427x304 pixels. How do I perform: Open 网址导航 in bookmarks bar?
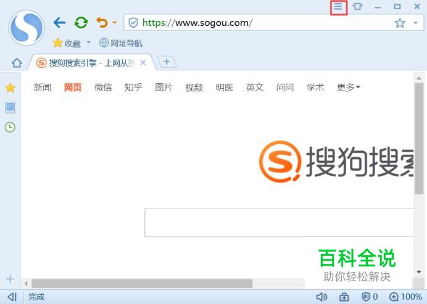pyautogui.click(x=121, y=43)
